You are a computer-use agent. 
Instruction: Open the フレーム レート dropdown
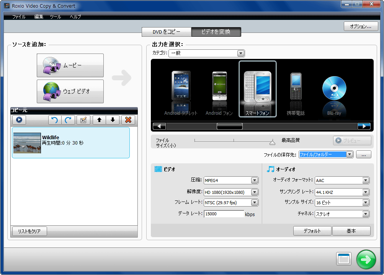pyautogui.click(x=231, y=203)
